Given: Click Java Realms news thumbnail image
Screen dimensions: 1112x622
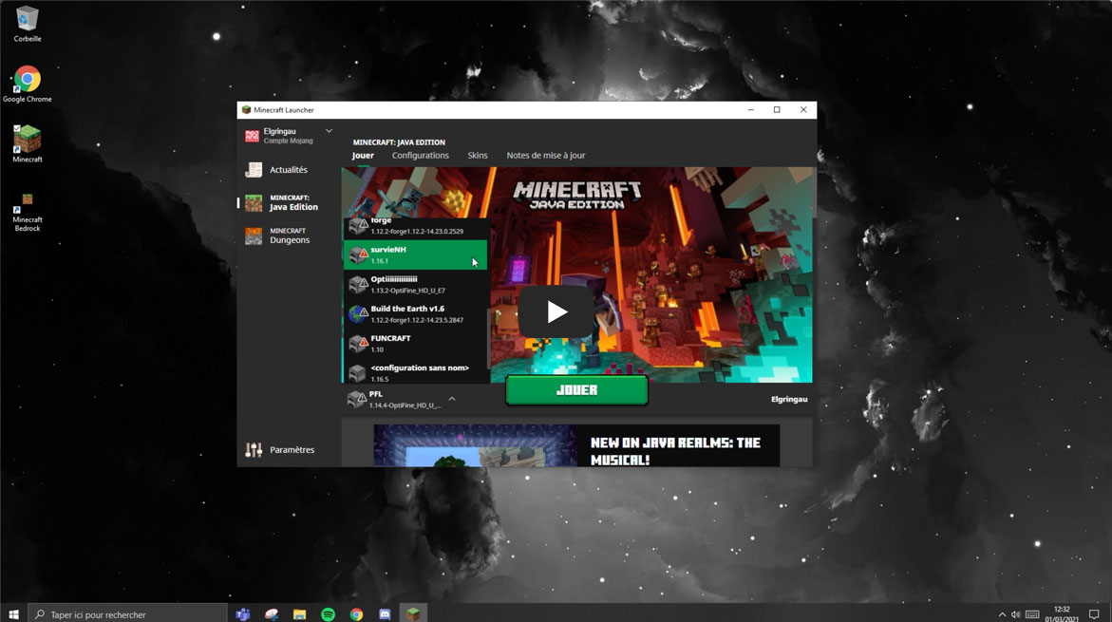Looking at the screenshot, I should [x=475, y=445].
